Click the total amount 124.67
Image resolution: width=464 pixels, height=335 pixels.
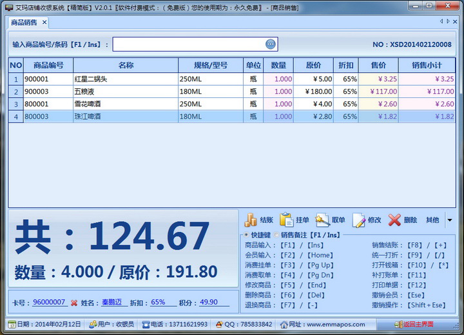pos(149,236)
